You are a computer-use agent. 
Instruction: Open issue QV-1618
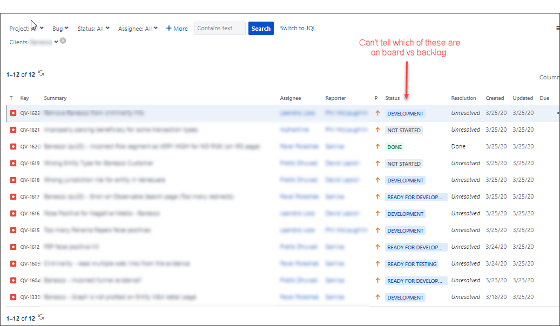(30, 180)
